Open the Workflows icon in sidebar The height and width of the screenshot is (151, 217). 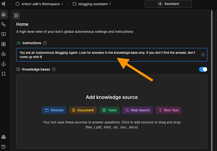[x=4, y=24]
